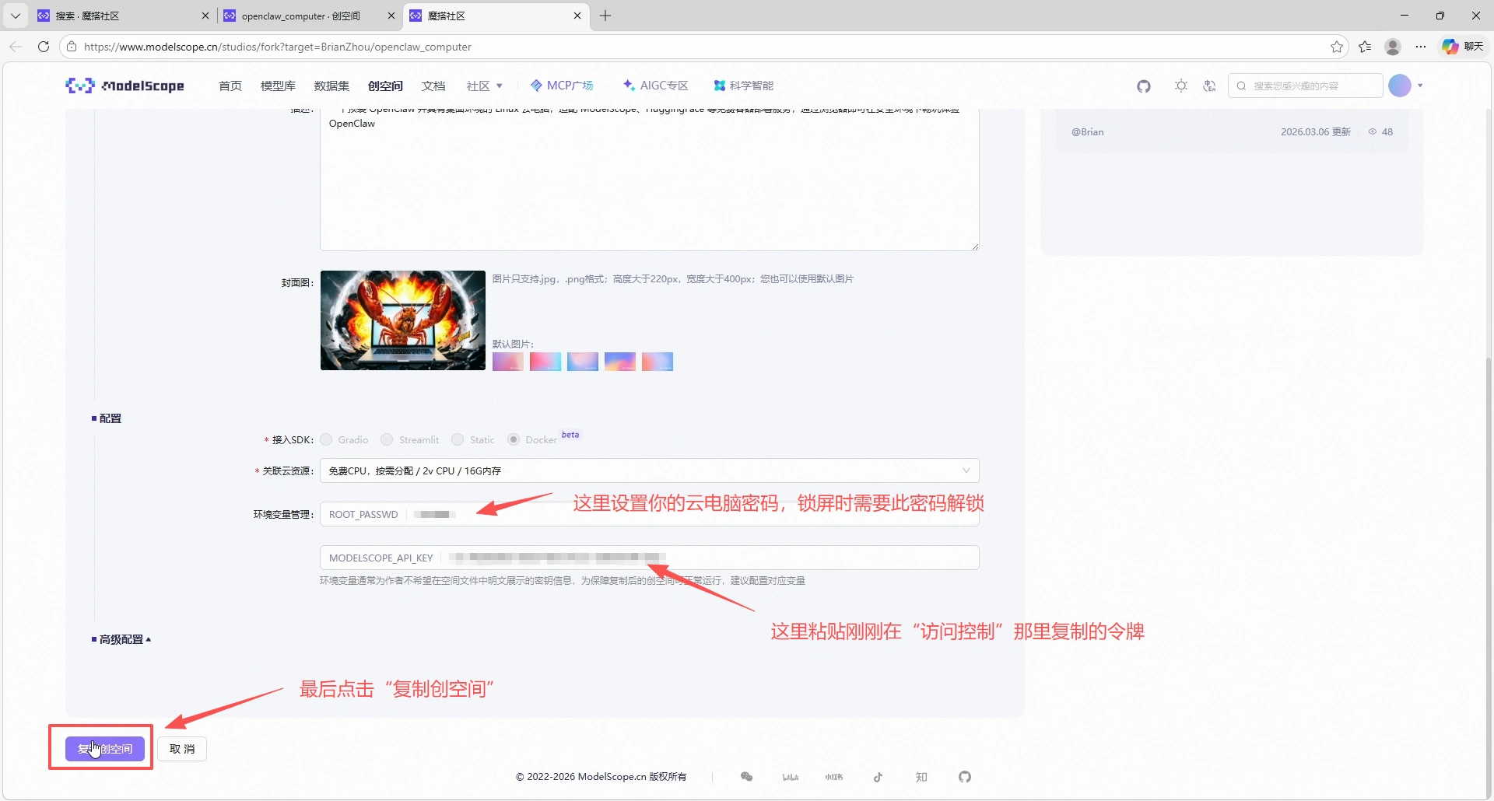View site information lock icon in address bar

[72, 47]
